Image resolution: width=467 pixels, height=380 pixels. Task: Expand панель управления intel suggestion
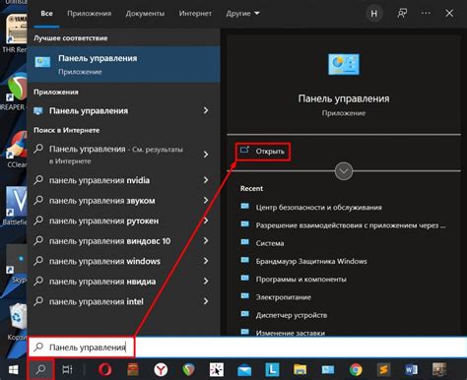(x=206, y=301)
